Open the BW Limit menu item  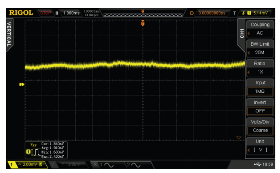[x=260, y=44]
